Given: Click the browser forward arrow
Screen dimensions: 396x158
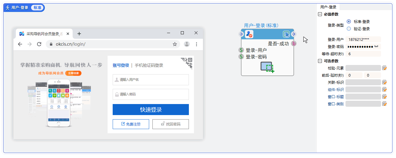Looking at the screenshot, I should [x=30, y=44].
